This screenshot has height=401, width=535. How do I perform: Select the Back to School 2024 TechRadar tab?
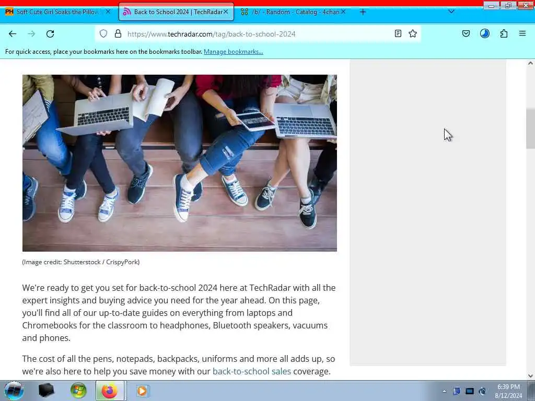[x=176, y=12]
